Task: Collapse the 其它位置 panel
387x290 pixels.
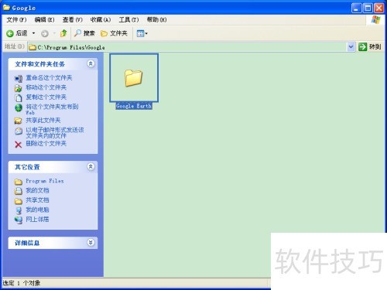Action: [x=91, y=167]
